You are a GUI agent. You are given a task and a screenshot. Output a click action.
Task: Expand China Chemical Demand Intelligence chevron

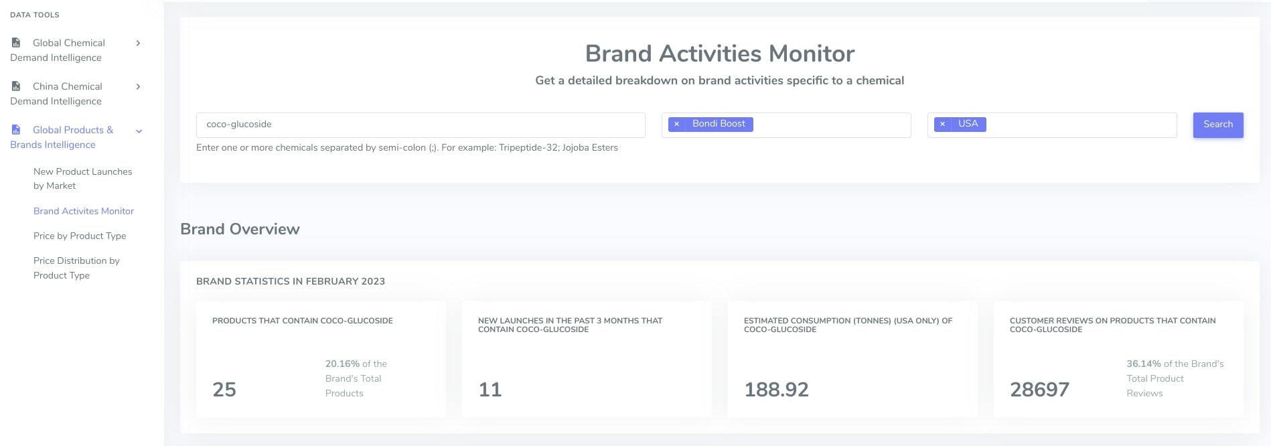click(138, 86)
